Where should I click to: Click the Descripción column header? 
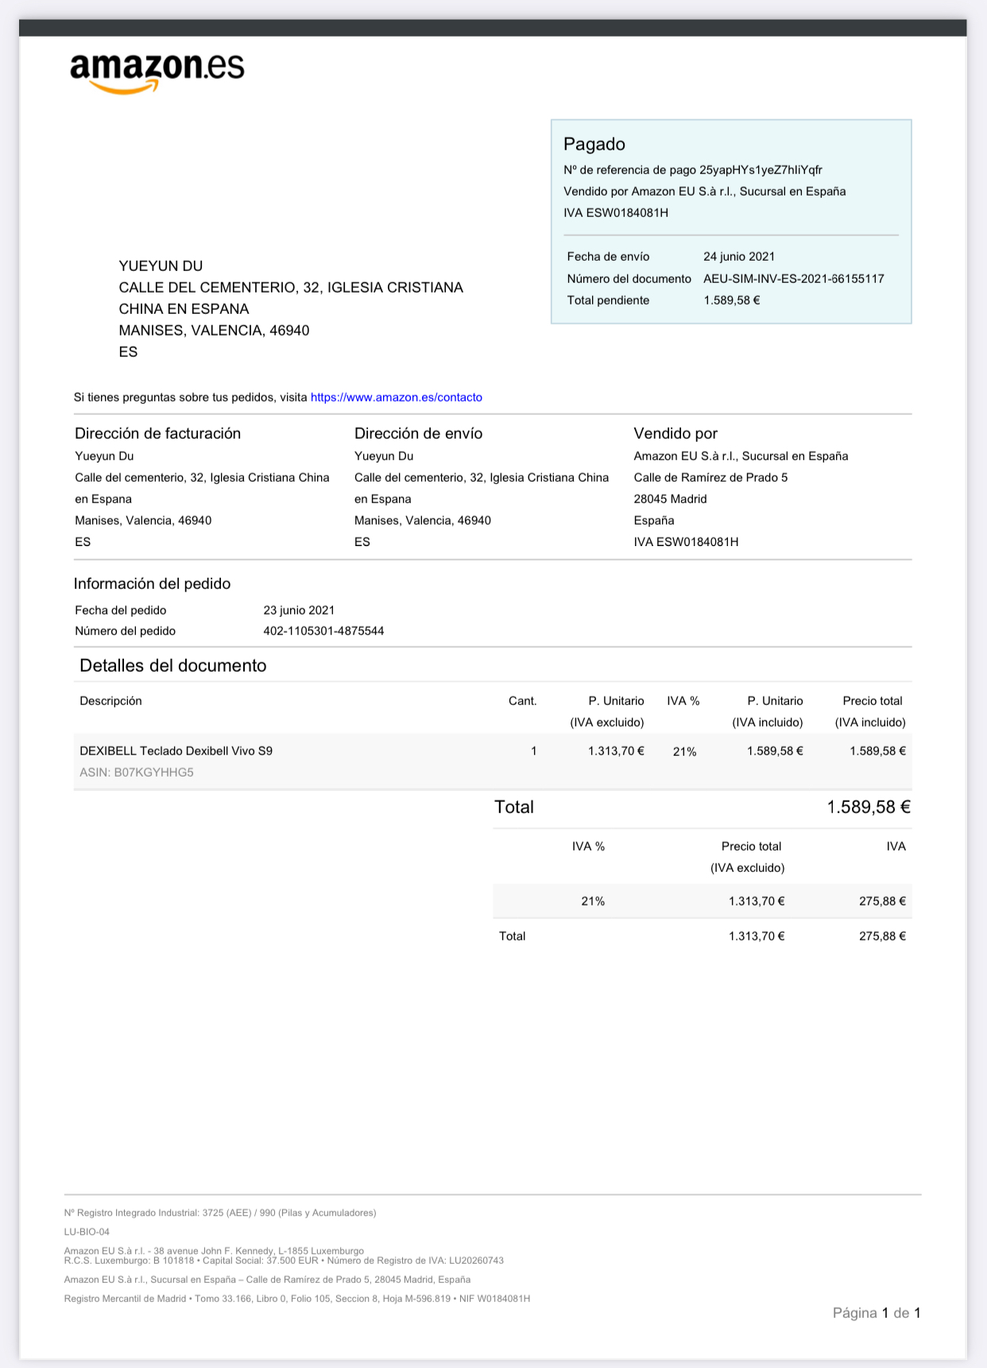(x=110, y=701)
